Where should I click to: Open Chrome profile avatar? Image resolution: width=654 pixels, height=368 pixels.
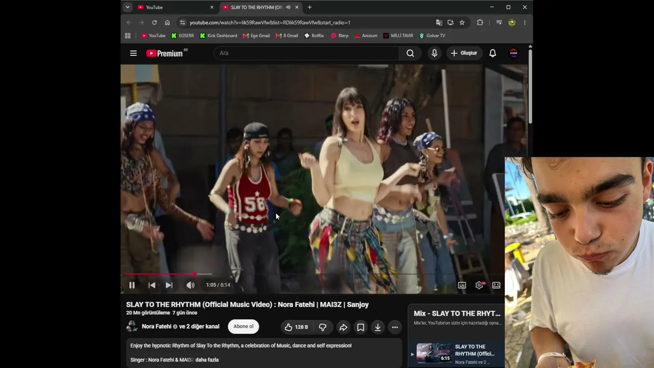pyautogui.click(x=512, y=22)
